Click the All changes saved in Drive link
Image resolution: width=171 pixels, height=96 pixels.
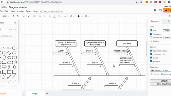click(x=52, y=11)
